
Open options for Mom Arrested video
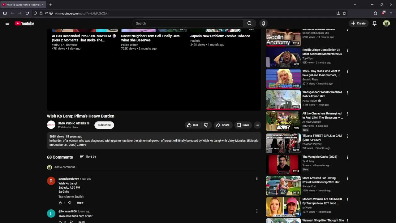(x=347, y=178)
